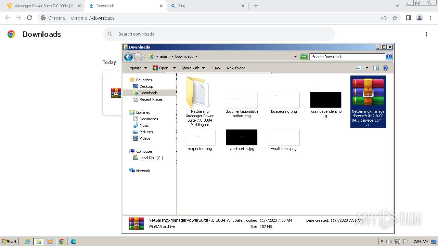Click Open in Explorer toolbar
The height and width of the screenshot is (246, 438).
tap(160, 68)
